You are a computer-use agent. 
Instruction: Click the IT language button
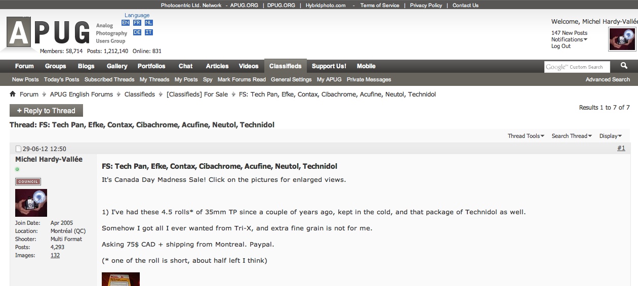(x=148, y=32)
